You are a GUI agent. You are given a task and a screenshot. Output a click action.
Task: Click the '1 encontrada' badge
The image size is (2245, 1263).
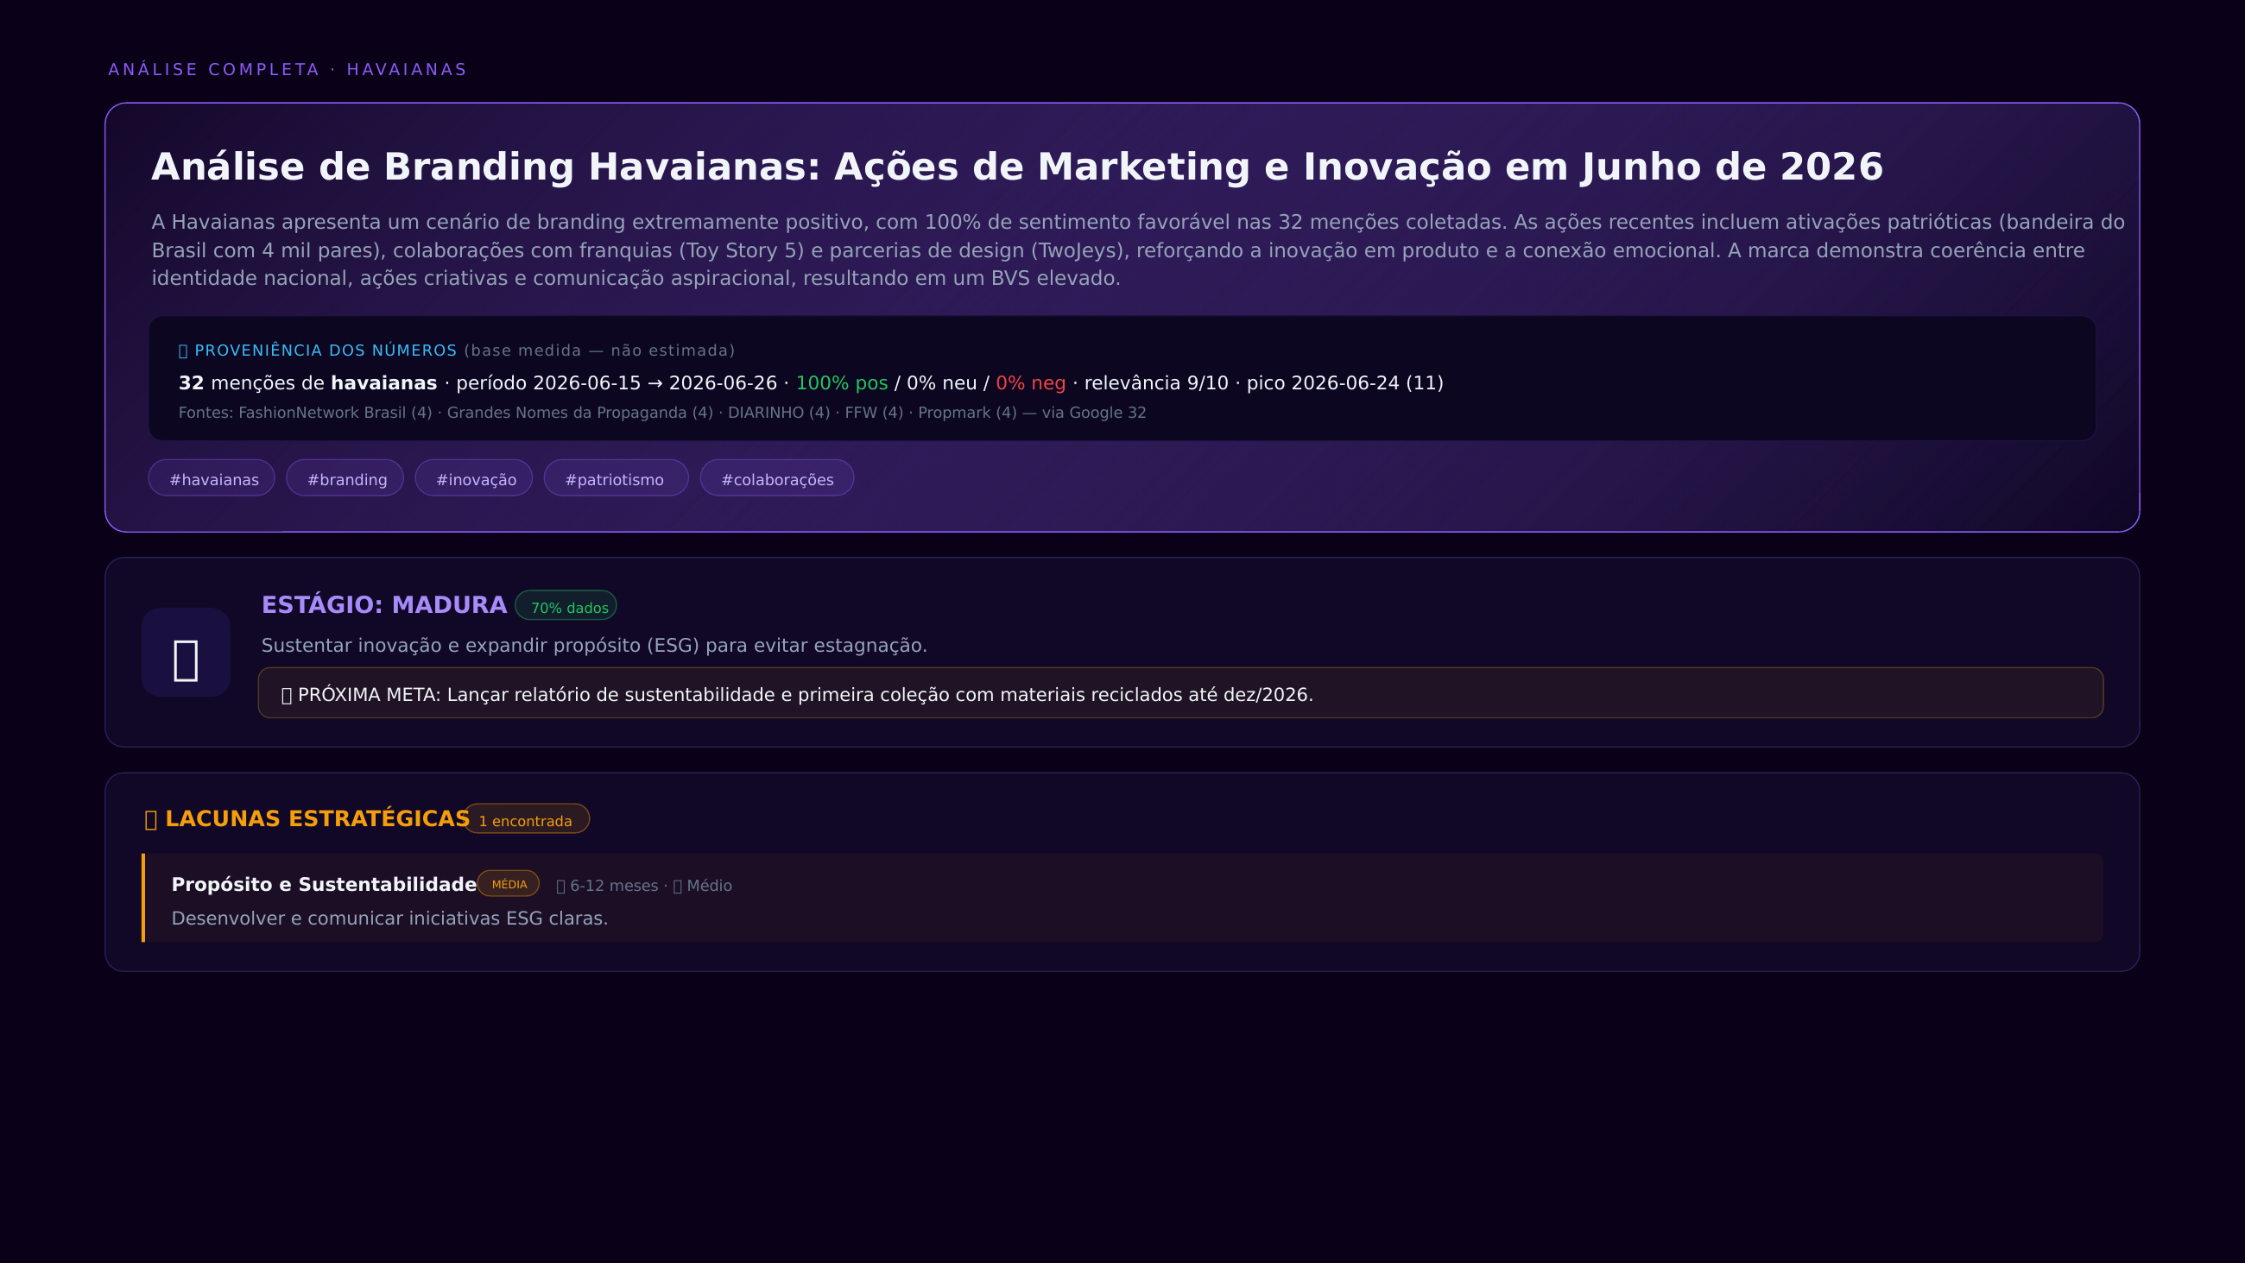527,819
